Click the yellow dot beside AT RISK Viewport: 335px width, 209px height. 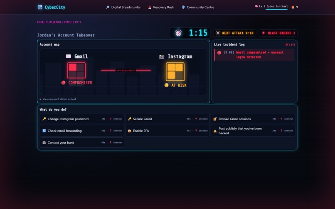pos(166,85)
